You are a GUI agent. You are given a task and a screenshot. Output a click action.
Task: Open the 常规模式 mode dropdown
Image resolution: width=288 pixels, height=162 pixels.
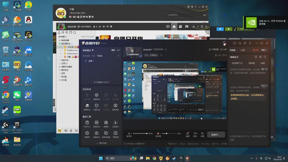tap(88, 50)
